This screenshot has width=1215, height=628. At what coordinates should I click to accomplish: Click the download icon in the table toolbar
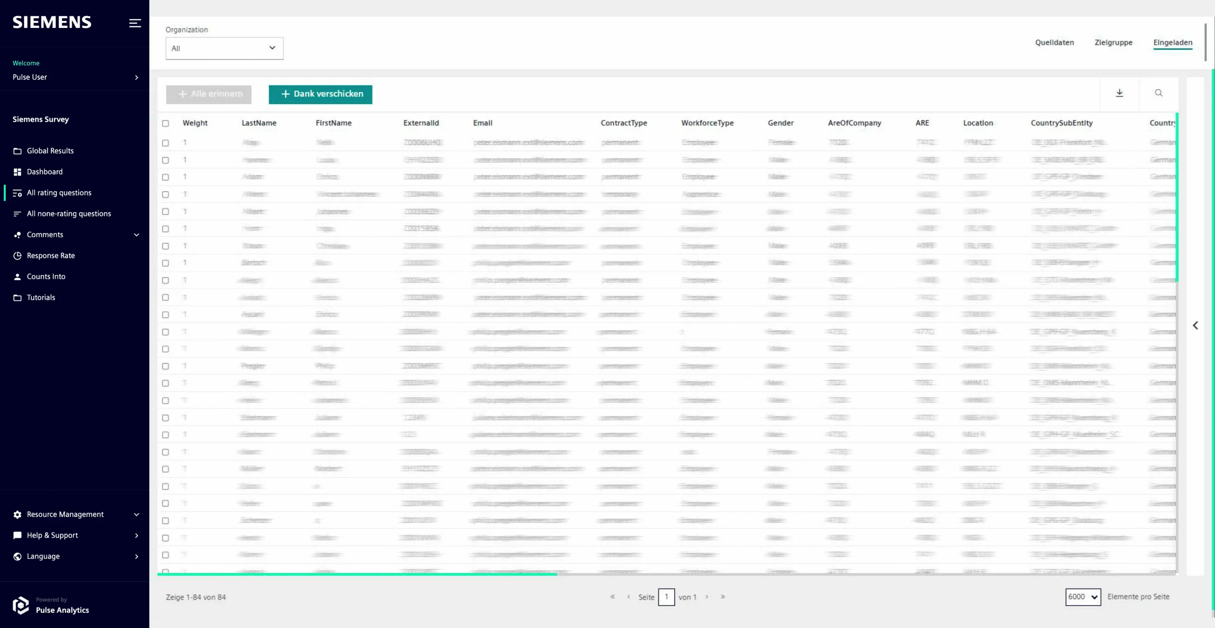point(1120,93)
